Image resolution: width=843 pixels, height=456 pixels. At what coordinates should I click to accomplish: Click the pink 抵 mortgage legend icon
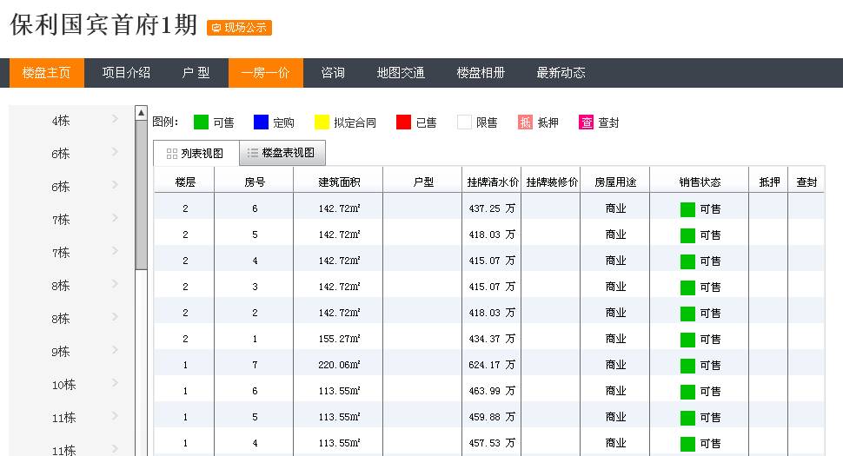click(525, 122)
